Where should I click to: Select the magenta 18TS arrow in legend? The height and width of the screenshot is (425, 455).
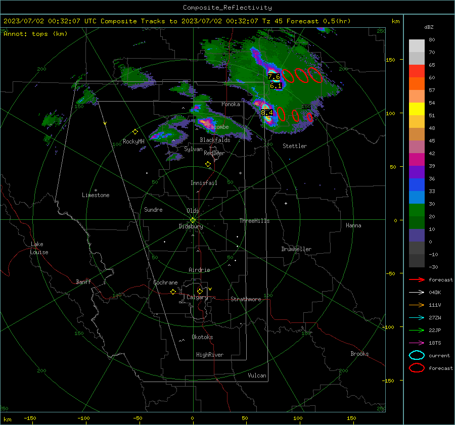pyautogui.click(x=417, y=343)
